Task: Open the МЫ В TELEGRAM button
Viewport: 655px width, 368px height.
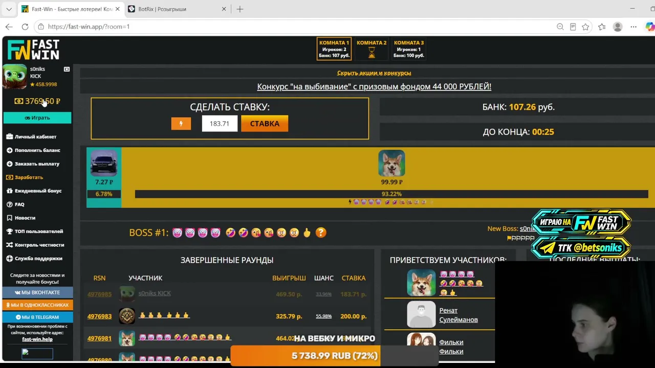Action: tap(37, 317)
